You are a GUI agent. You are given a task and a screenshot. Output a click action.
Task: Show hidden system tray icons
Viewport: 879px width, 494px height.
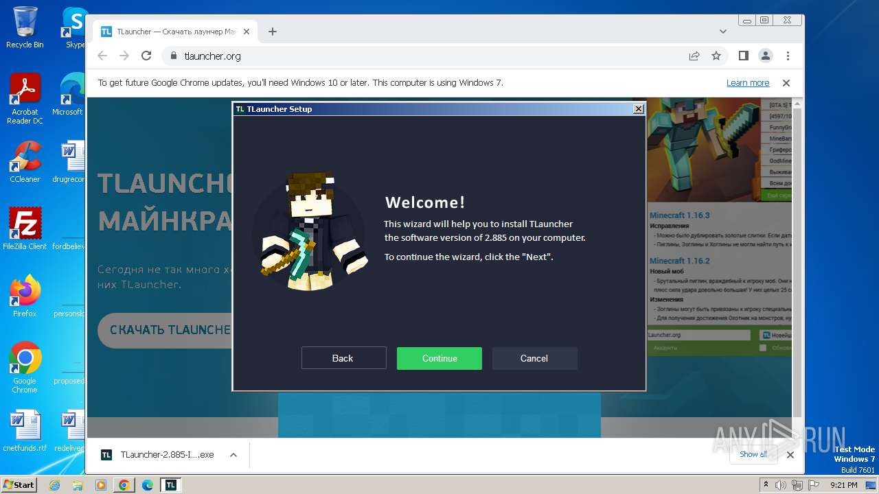coord(766,485)
